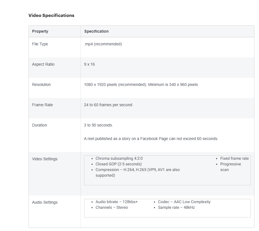Select the Video Settings row label
Viewport: 259px width, 231px height.
pos(45,159)
